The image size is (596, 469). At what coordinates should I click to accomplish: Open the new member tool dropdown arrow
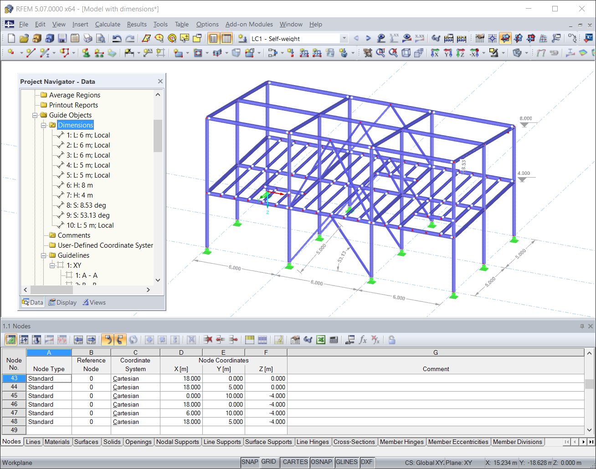[54, 53]
